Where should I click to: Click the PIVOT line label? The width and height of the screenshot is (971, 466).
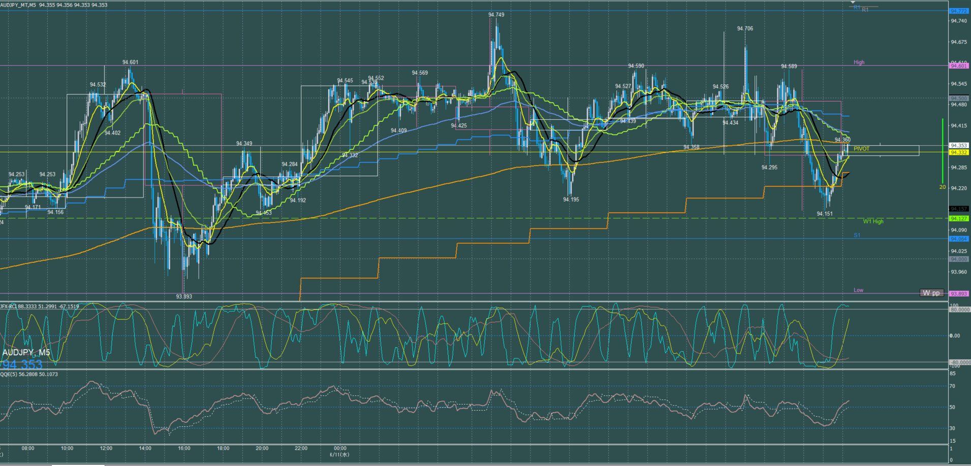point(861,149)
